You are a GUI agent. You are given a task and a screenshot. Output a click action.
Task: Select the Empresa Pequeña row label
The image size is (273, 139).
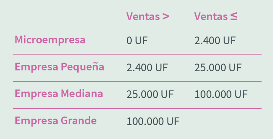[x=59, y=67]
